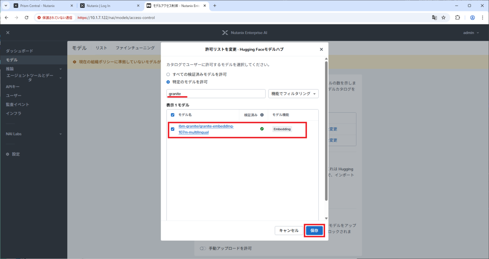Open a new browser tab
The image size is (489, 259).
215,6
